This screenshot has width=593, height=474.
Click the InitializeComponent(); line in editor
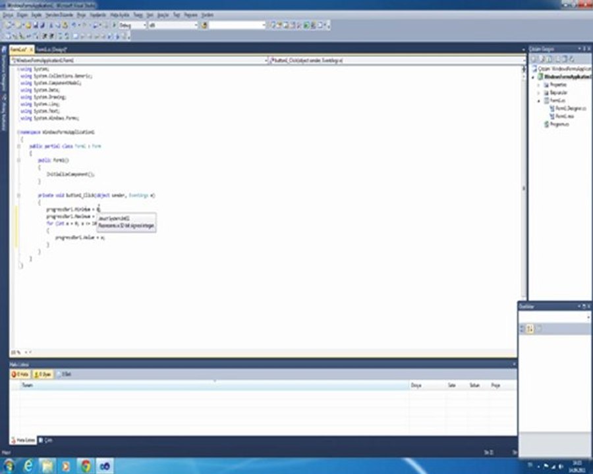[x=71, y=174]
